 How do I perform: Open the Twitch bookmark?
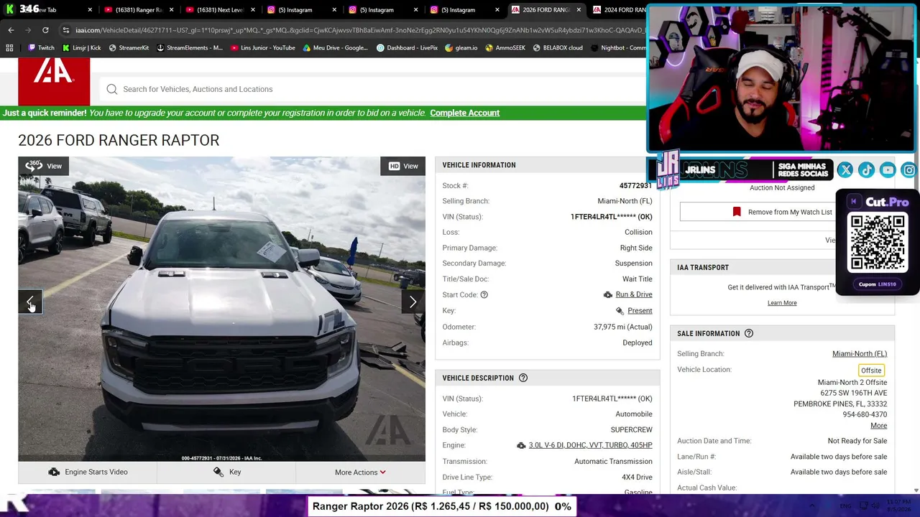41,48
